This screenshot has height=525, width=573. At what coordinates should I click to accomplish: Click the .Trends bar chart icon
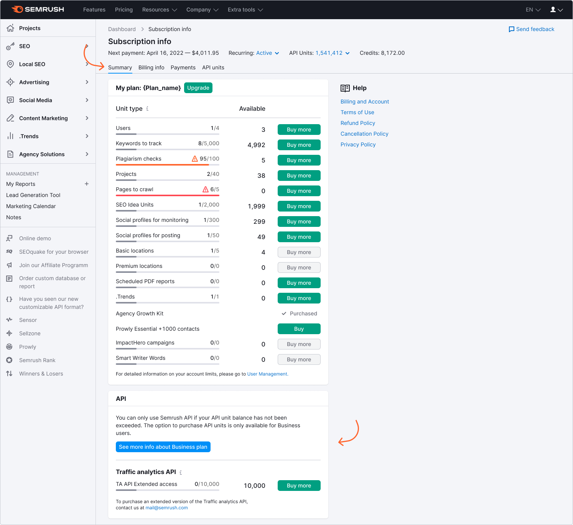pos(10,136)
